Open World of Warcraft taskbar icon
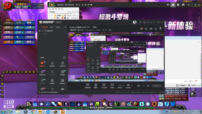The height and width of the screenshot is (114, 202). pos(55,112)
